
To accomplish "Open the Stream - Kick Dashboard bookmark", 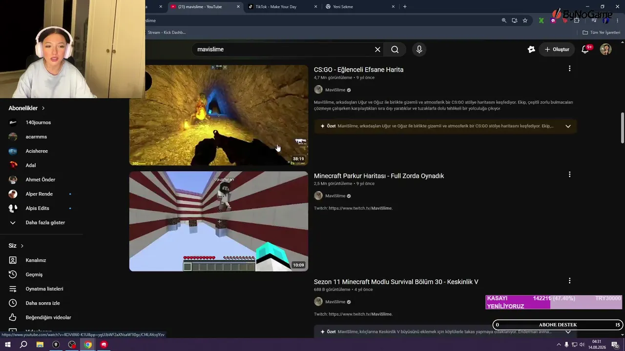I will (167, 33).
